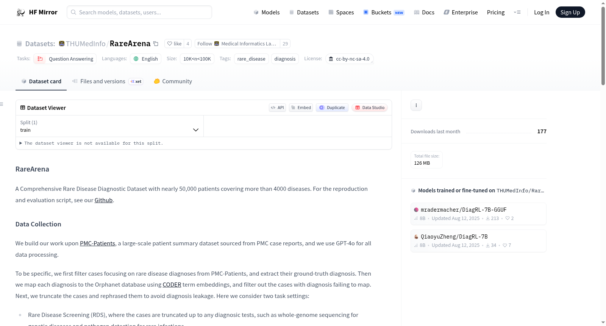
Task: Open the Models navigation link
Action: [267, 12]
